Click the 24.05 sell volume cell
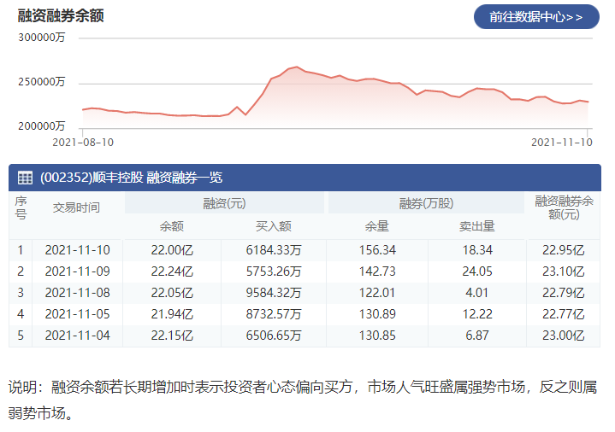The height and width of the screenshot is (432, 615). 477,271
